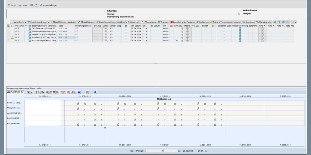Image resolution: width=311 pixels, height=155 pixels.
Task: Toggle bB checkbox for Diclofenac-ratiopharm row
Action: 126,29
